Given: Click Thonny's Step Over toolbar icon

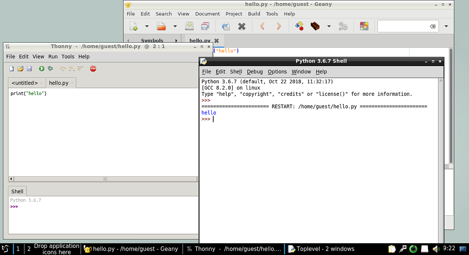Looking at the screenshot, I should click(x=63, y=68).
